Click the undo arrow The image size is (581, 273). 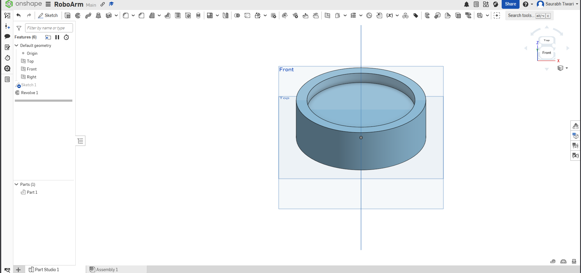point(18,15)
